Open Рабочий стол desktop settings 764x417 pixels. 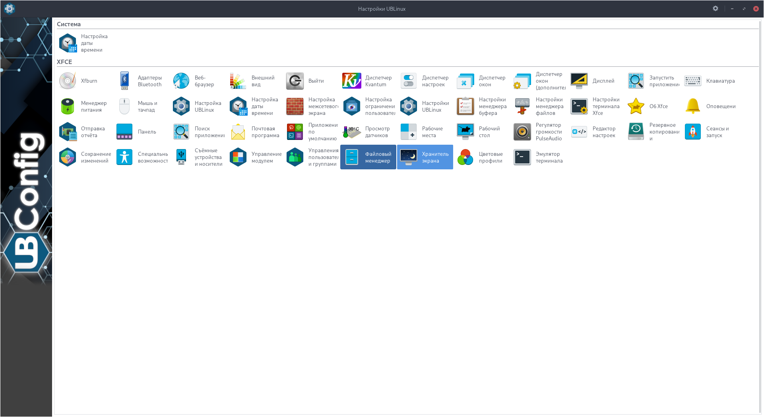(482, 132)
